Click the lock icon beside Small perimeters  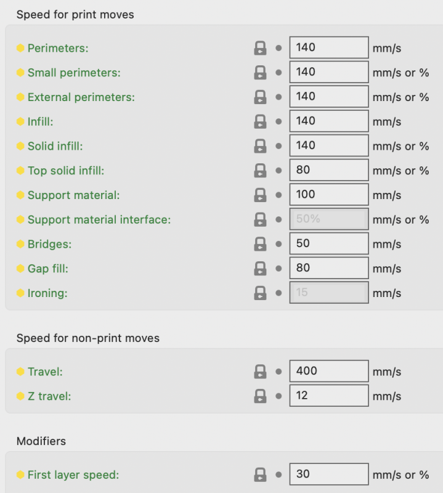tap(260, 73)
